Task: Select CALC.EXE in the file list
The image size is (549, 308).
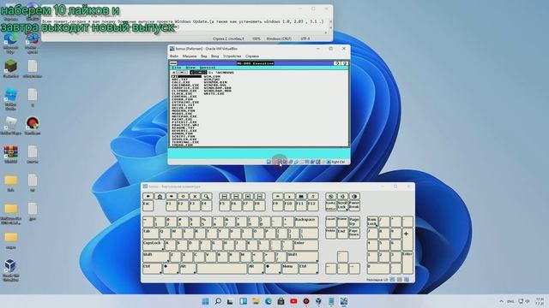Action: pos(181,82)
